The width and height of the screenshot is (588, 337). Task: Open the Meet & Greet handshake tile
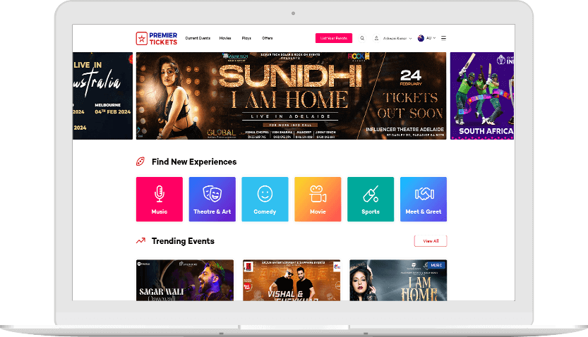tap(424, 200)
